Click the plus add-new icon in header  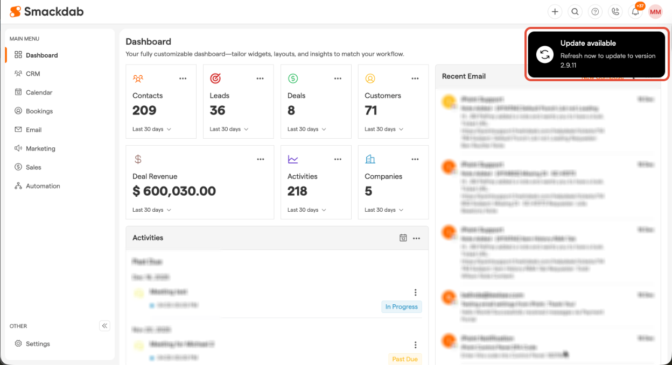coord(555,12)
